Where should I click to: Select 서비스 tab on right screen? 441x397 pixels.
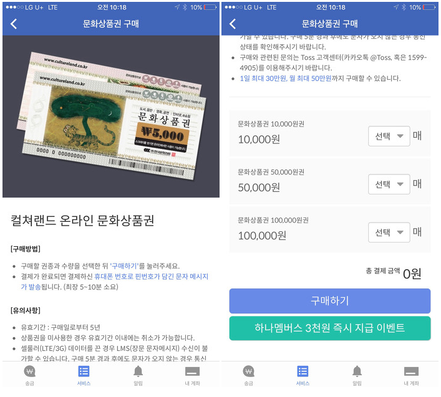pos(303,375)
